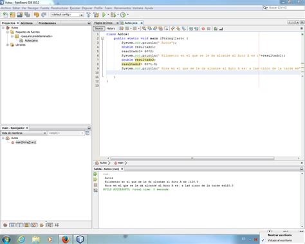The image size is (305, 244).
Task: Open the Profile Project dropdown arrow
Action: [128, 15]
